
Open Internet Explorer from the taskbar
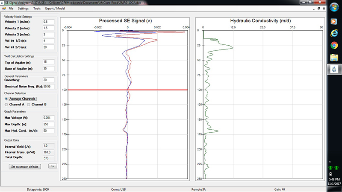(334, 33)
